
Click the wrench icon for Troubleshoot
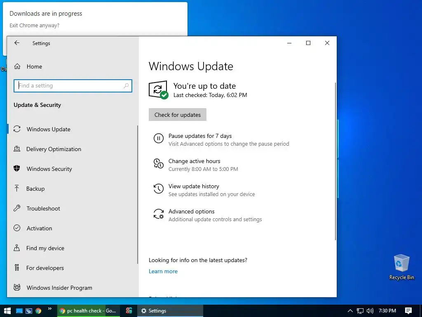pyautogui.click(x=16, y=208)
